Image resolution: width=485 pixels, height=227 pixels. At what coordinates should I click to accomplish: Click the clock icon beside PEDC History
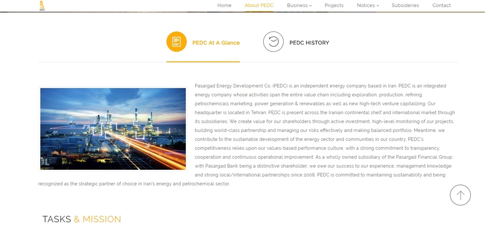(273, 42)
